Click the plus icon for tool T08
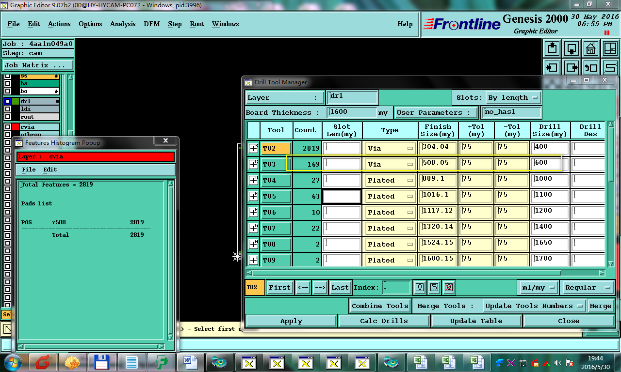This screenshot has height=372, width=621. (253, 244)
